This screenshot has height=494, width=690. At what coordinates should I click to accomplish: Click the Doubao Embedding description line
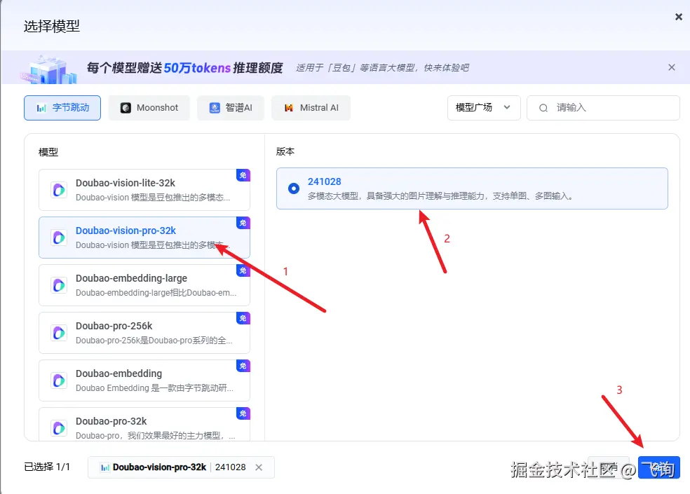pos(154,388)
